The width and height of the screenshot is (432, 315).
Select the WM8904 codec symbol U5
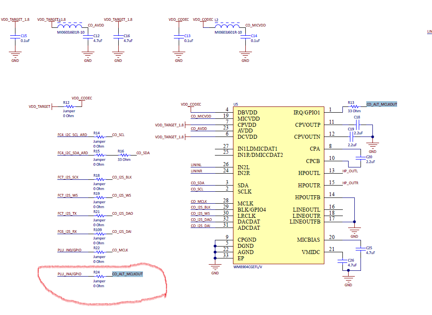tap(278, 186)
